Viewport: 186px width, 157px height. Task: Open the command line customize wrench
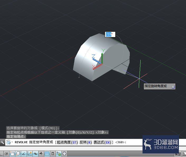coord(2,142)
